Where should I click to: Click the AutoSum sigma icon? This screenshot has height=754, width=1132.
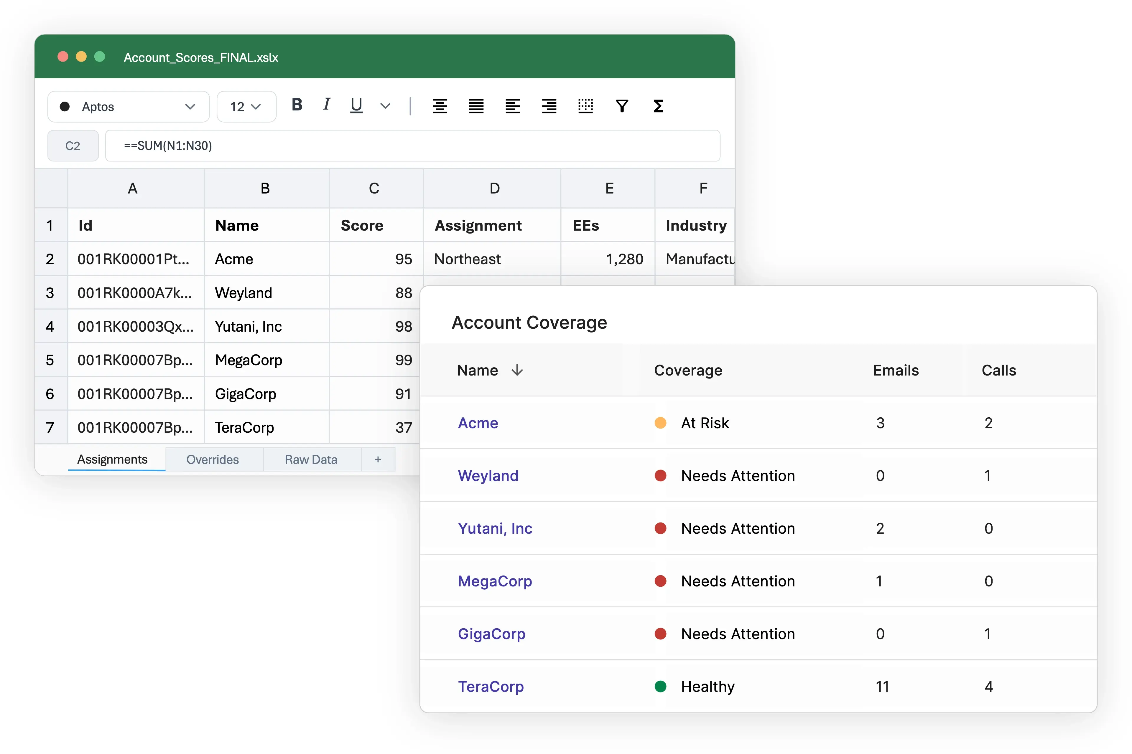(x=658, y=106)
